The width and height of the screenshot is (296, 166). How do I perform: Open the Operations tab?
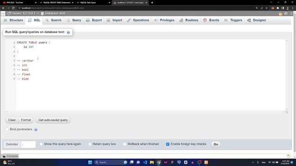point(138,20)
